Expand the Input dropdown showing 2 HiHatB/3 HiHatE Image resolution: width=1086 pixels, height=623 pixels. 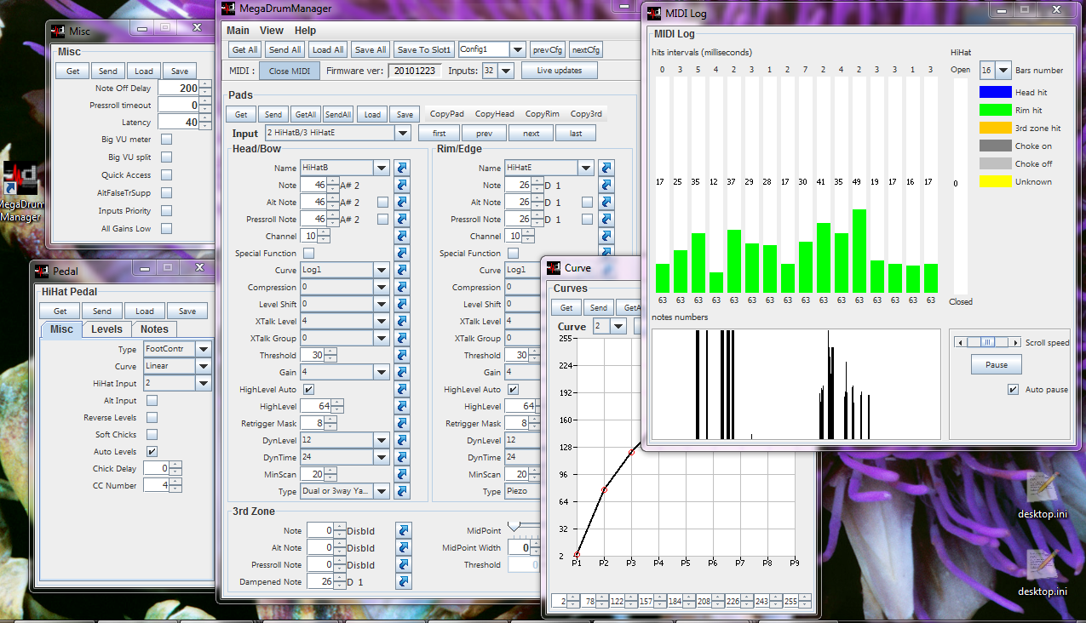point(403,134)
